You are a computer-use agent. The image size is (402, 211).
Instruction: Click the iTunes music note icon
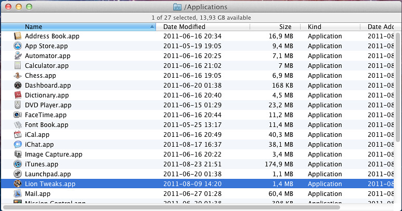18,164
